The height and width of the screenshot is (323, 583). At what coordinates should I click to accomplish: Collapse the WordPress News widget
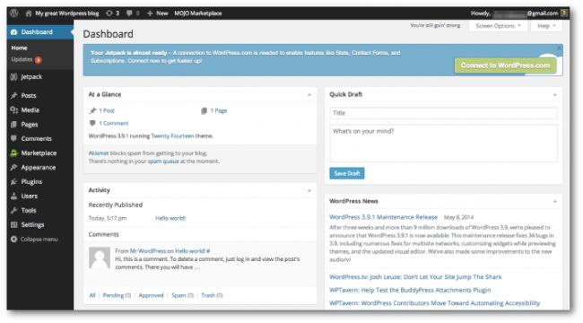[554, 202]
